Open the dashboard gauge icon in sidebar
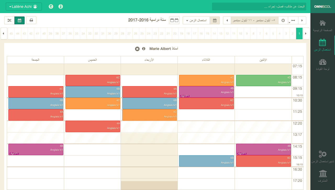The width and height of the screenshot is (335, 190). pyautogui.click(x=323, y=62)
